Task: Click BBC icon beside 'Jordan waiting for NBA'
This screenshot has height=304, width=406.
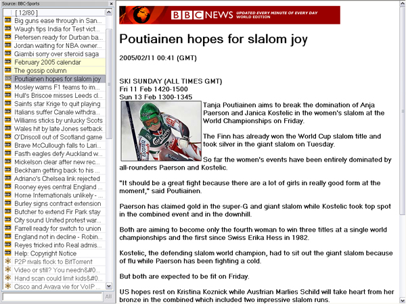Action: click(7, 45)
